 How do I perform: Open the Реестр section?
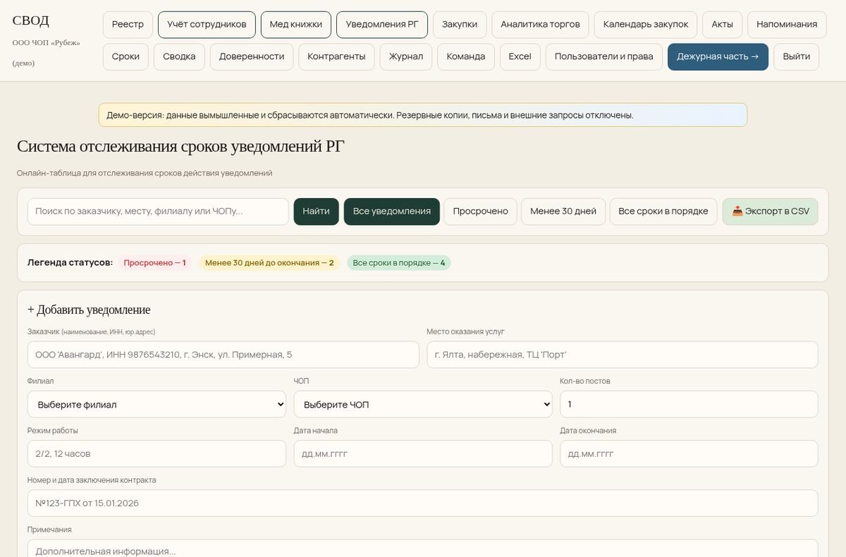[x=128, y=24]
